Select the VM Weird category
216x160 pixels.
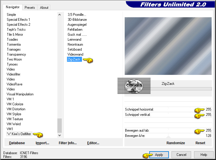pos(14,124)
